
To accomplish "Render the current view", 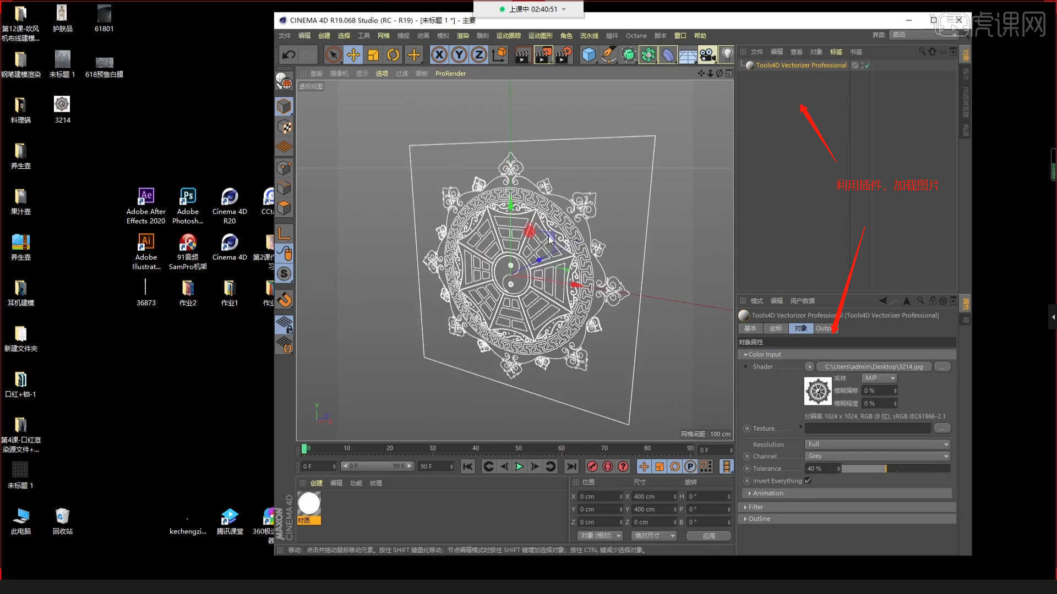I will click(x=522, y=54).
